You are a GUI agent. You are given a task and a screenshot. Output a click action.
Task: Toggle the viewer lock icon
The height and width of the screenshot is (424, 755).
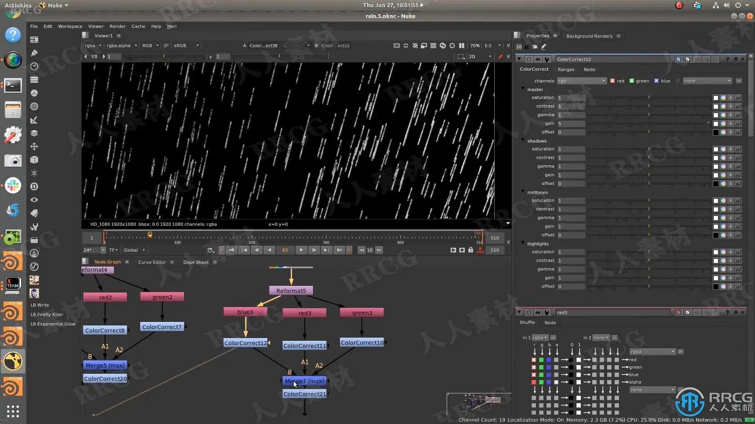[470, 250]
